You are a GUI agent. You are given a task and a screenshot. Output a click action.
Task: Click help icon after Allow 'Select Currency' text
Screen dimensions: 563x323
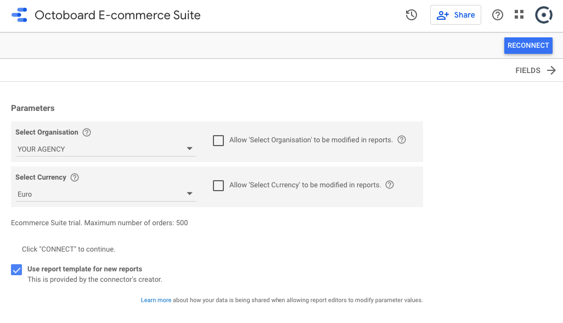click(x=390, y=185)
